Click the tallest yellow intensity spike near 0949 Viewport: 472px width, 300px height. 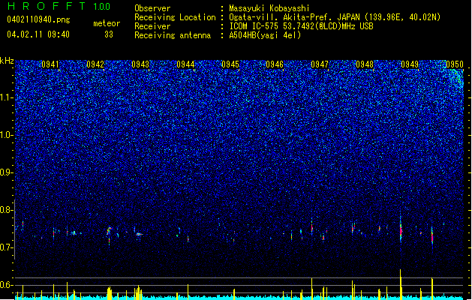(x=401, y=284)
